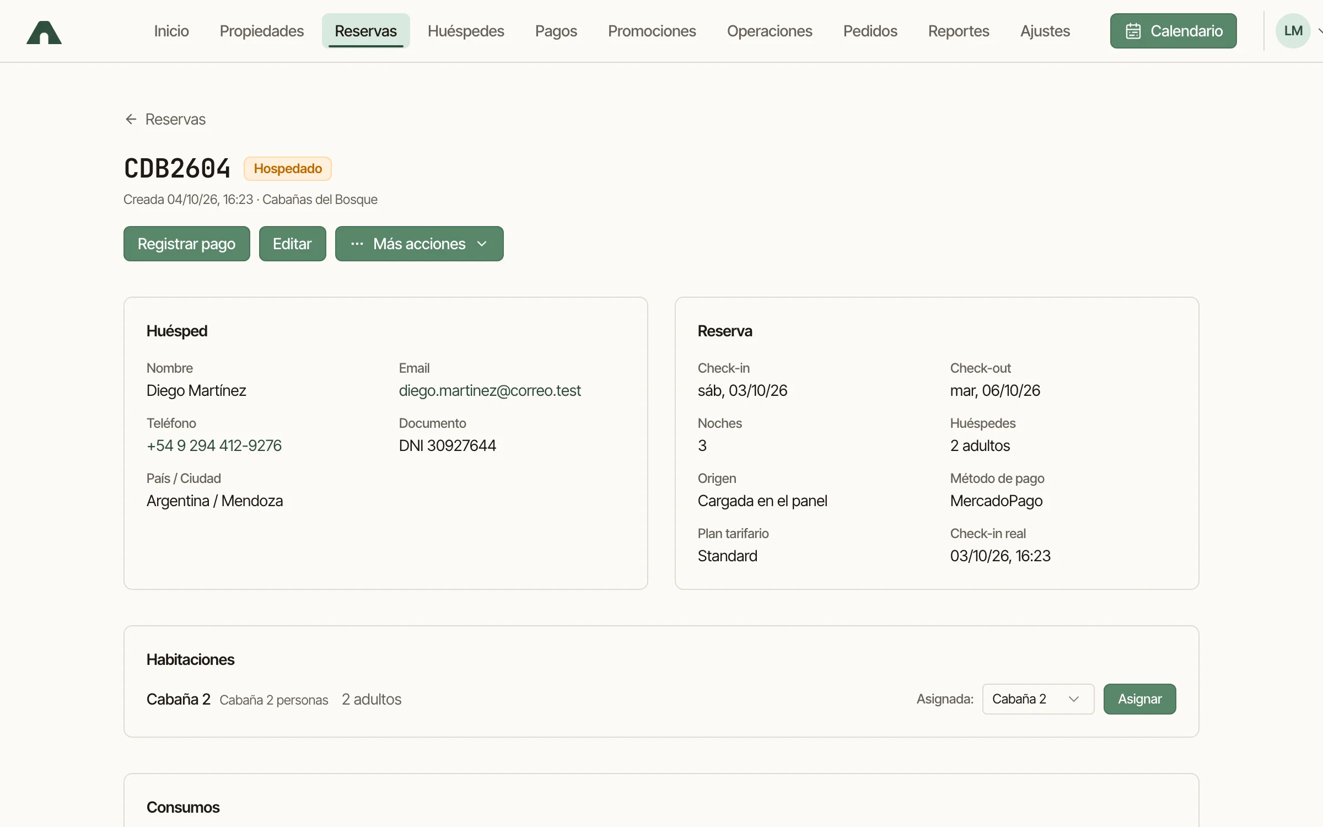The width and height of the screenshot is (1323, 827).
Task: Click the 2 adultos value under Huéspedes
Action: 980,445
